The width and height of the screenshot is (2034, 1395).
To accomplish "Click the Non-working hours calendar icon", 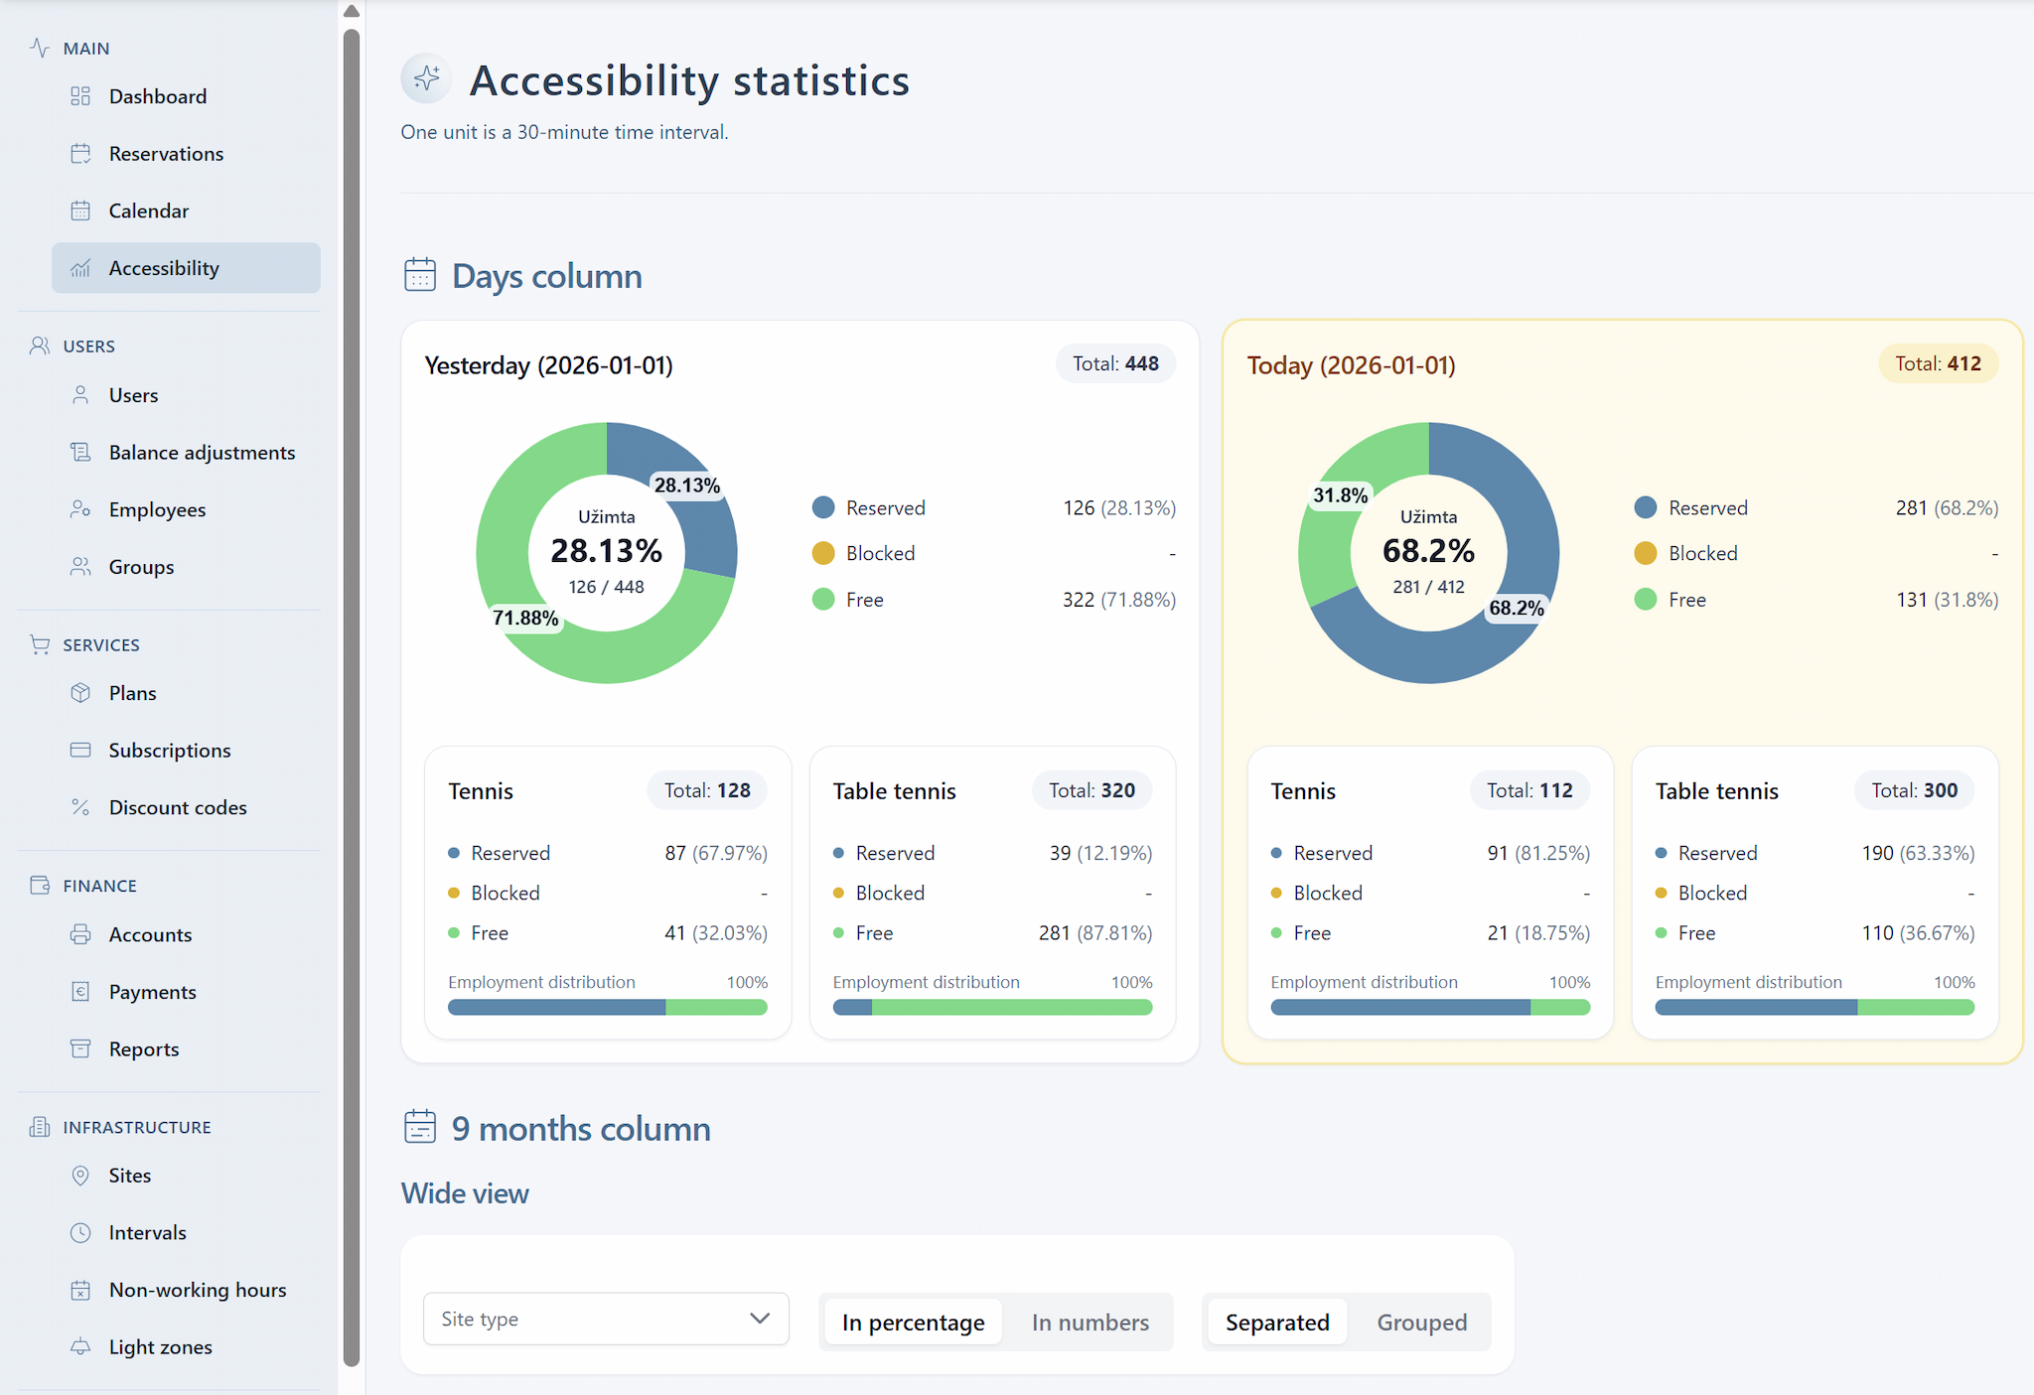I will (80, 1290).
